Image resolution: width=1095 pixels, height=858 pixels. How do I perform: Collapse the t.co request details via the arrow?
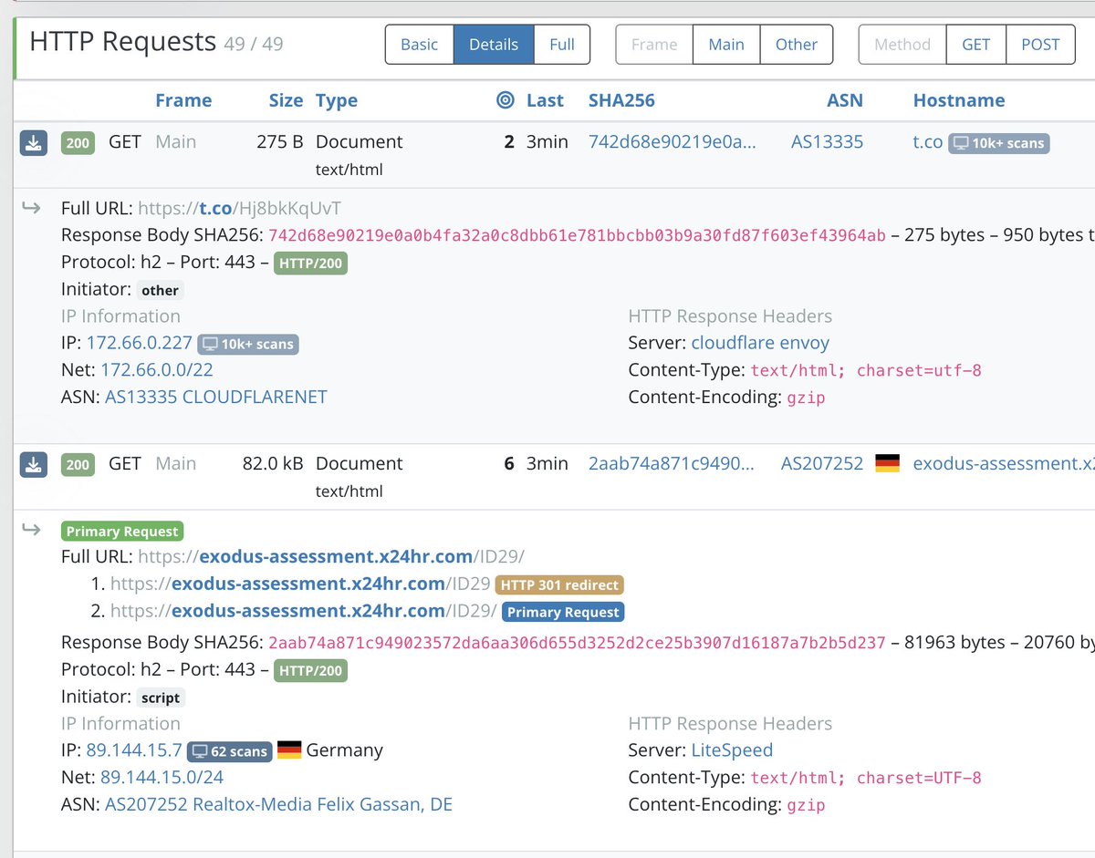click(x=31, y=207)
